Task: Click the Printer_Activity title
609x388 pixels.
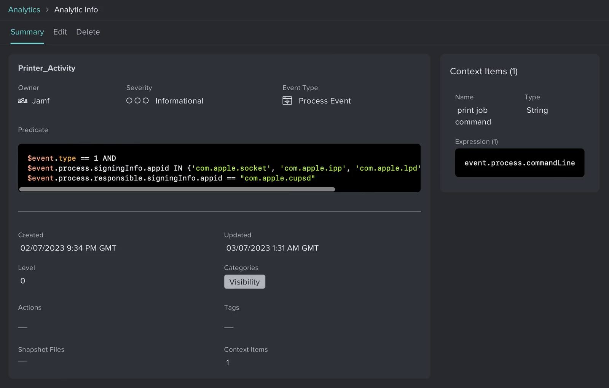Action: [47, 68]
